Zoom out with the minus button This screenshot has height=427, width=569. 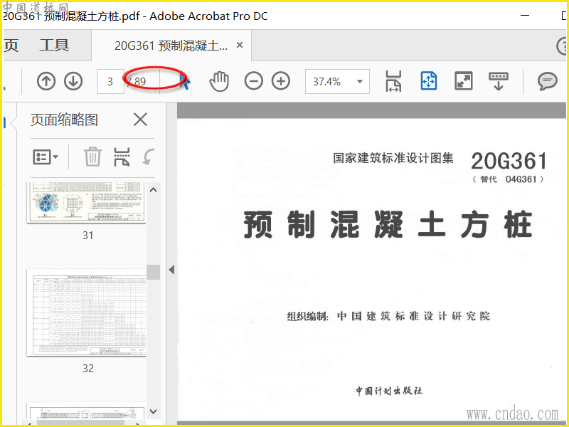[x=254, y=81]
